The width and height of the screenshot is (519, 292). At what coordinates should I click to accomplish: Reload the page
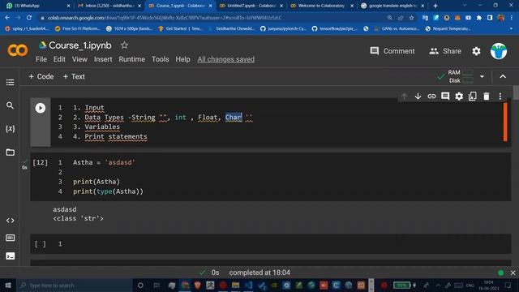point(29,18)
